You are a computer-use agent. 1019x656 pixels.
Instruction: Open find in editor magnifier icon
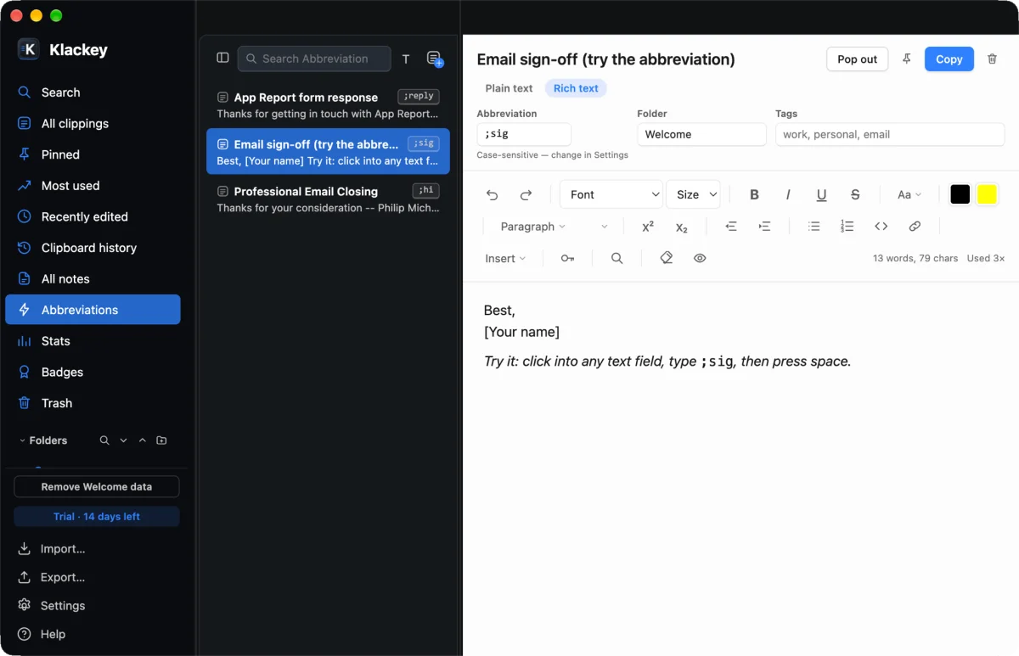pyautogui.click(x=617, y=258)
